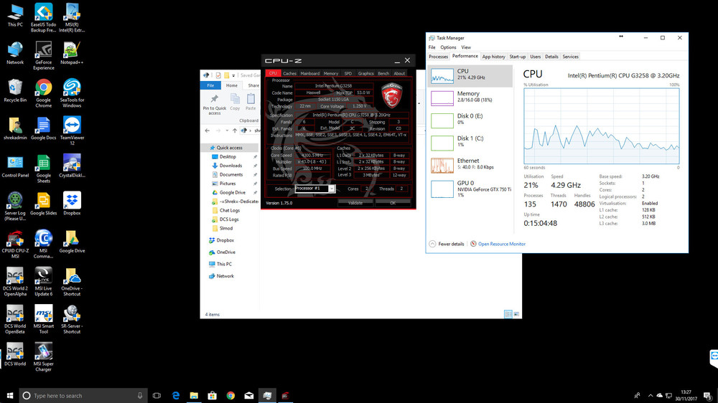
Task: Click the Windows Start button
Action: coord(9,396)
